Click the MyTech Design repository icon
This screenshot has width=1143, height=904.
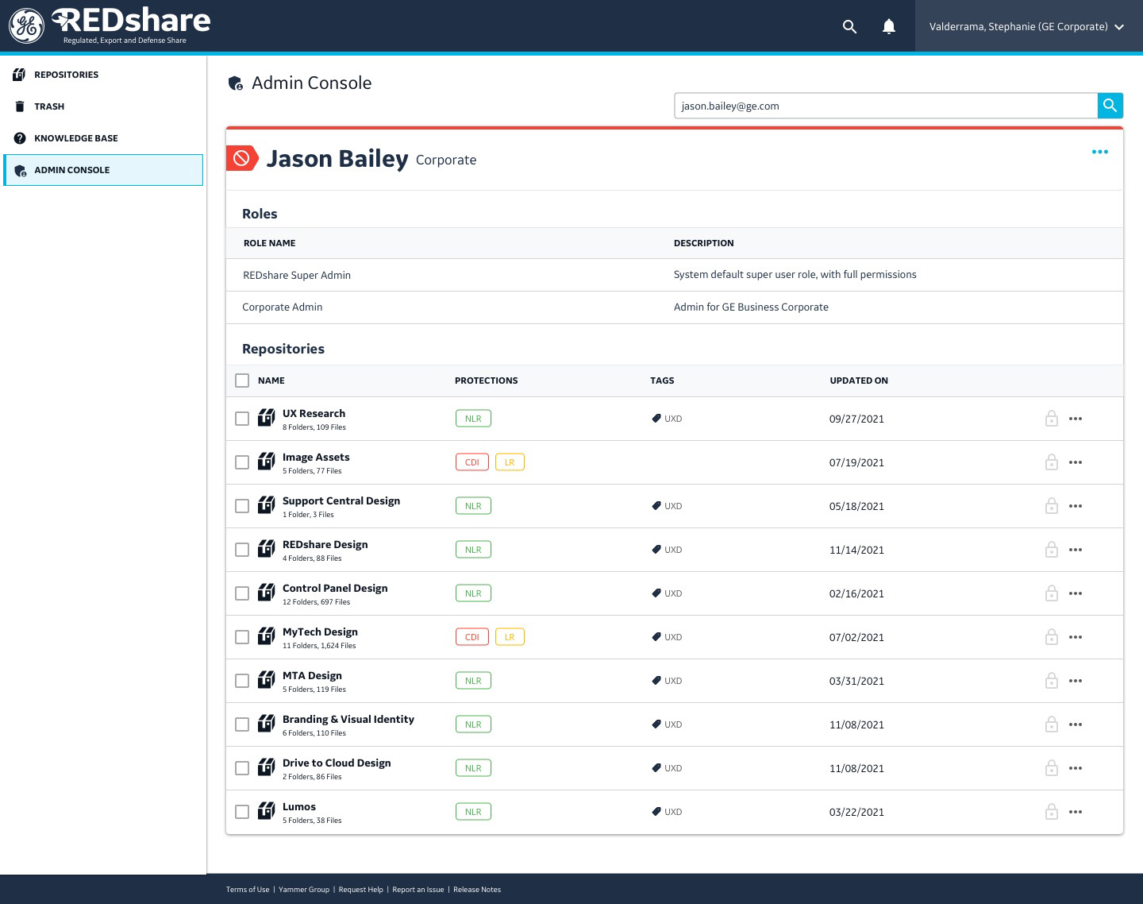pos(267,636)
